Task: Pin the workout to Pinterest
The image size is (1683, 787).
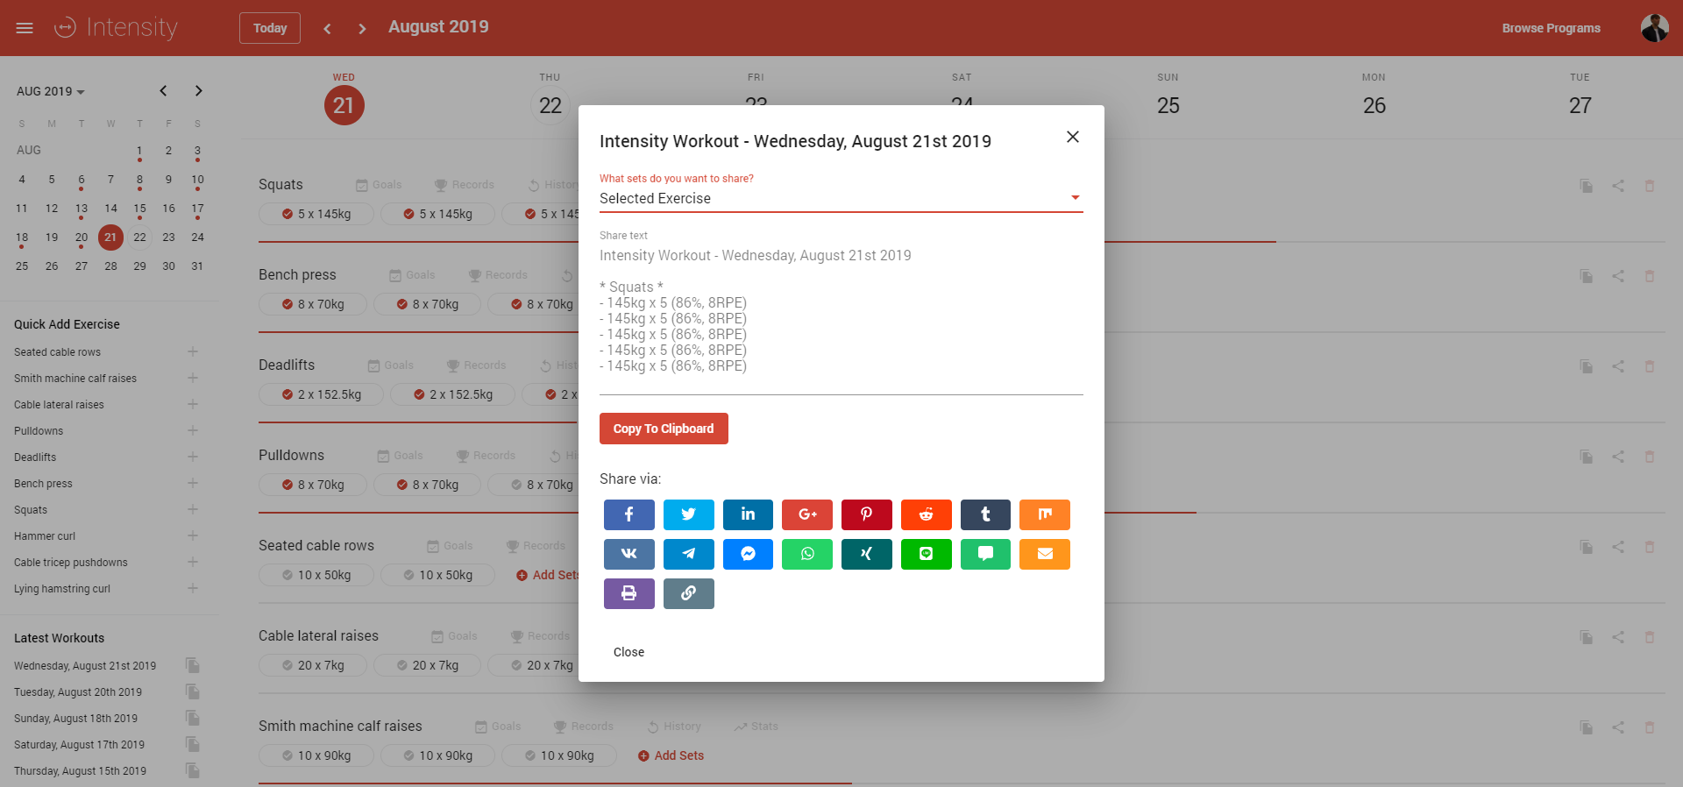Action: 867,514
